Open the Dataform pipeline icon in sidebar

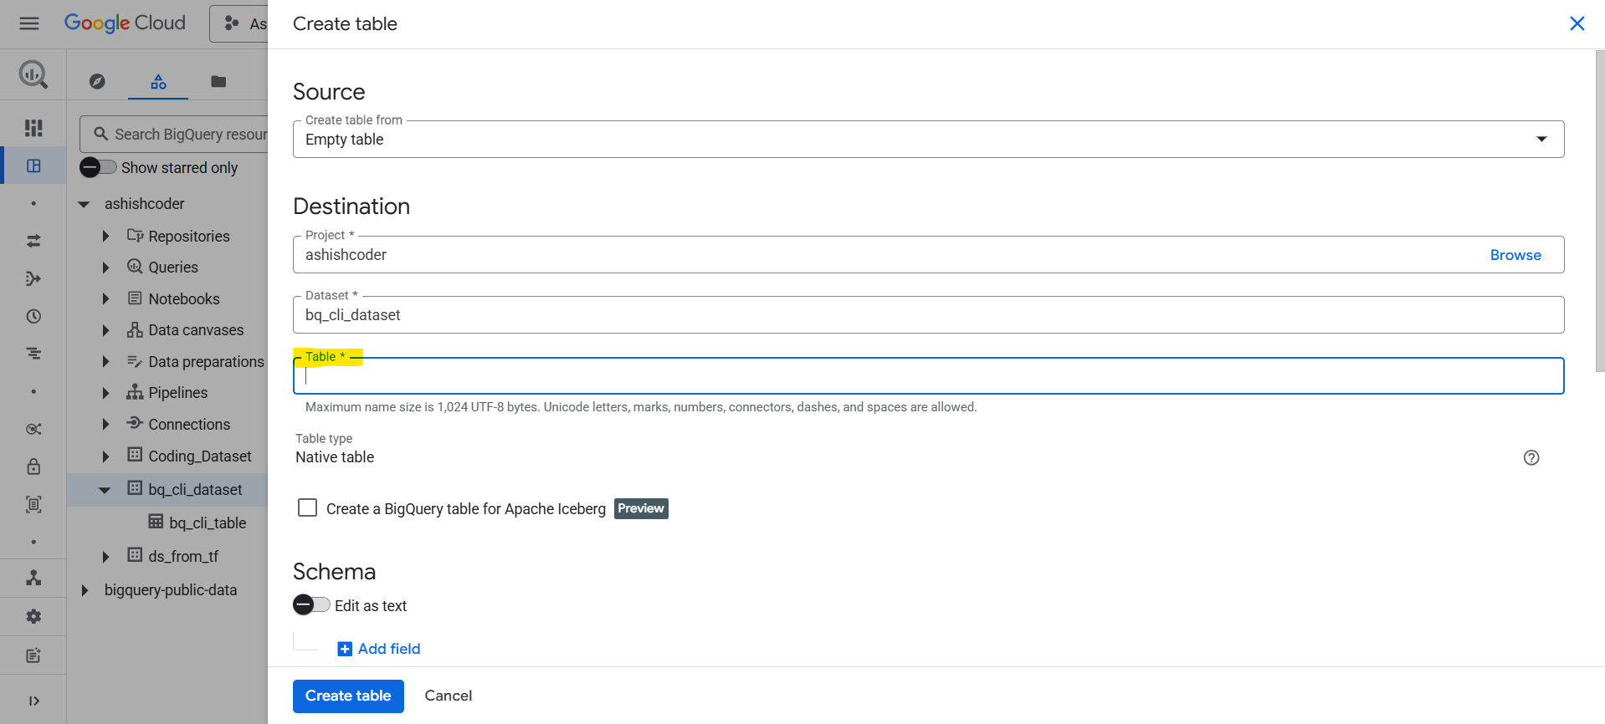coord(33,278)
